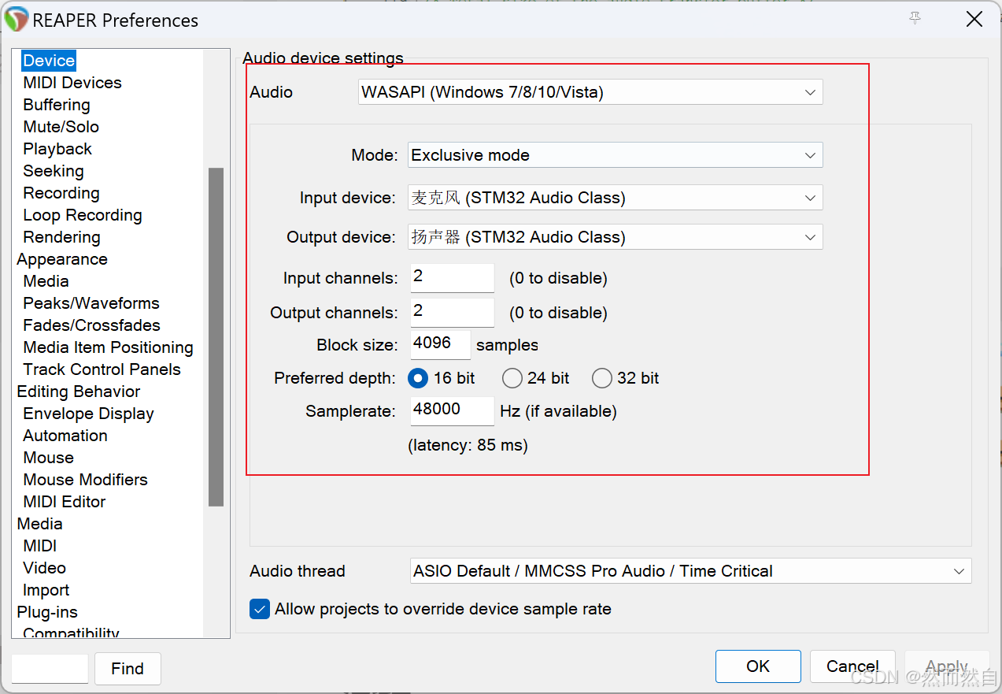Open Media Item Positioning page

tap(109, 347)
